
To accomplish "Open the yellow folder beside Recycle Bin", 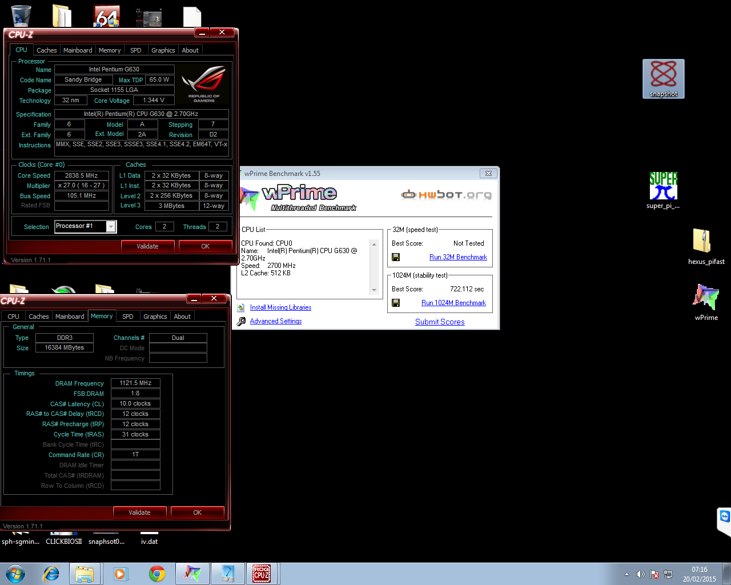I will click(x=62, y=16).
